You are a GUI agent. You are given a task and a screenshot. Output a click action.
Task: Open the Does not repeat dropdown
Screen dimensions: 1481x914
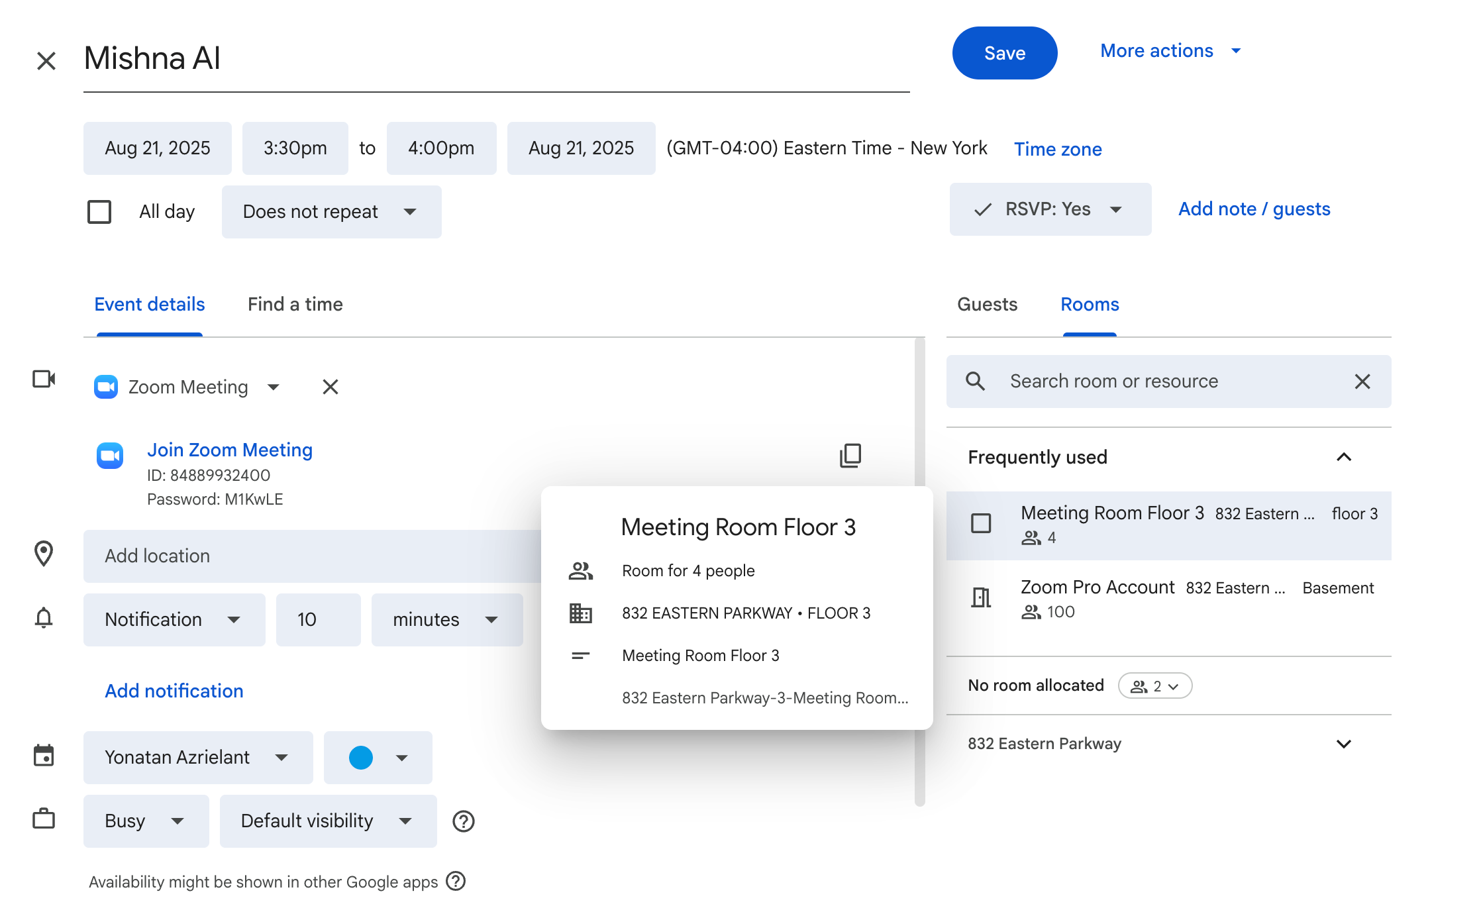(x=332, y=212)
